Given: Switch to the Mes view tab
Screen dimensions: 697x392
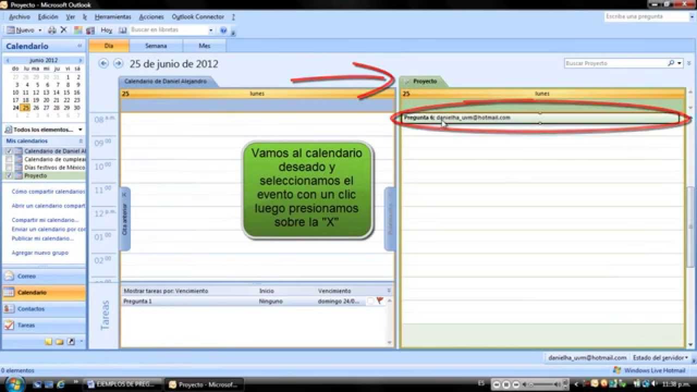Looking at the screenshot, I should [x=205, y=46].
